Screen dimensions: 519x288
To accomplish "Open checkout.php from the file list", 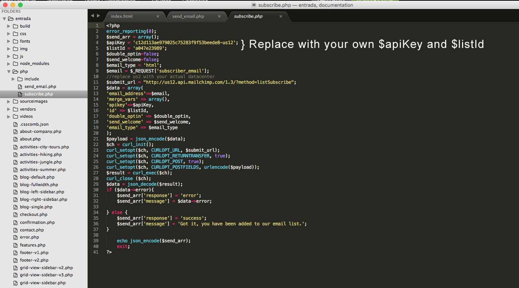I will (x=34, y=214).
